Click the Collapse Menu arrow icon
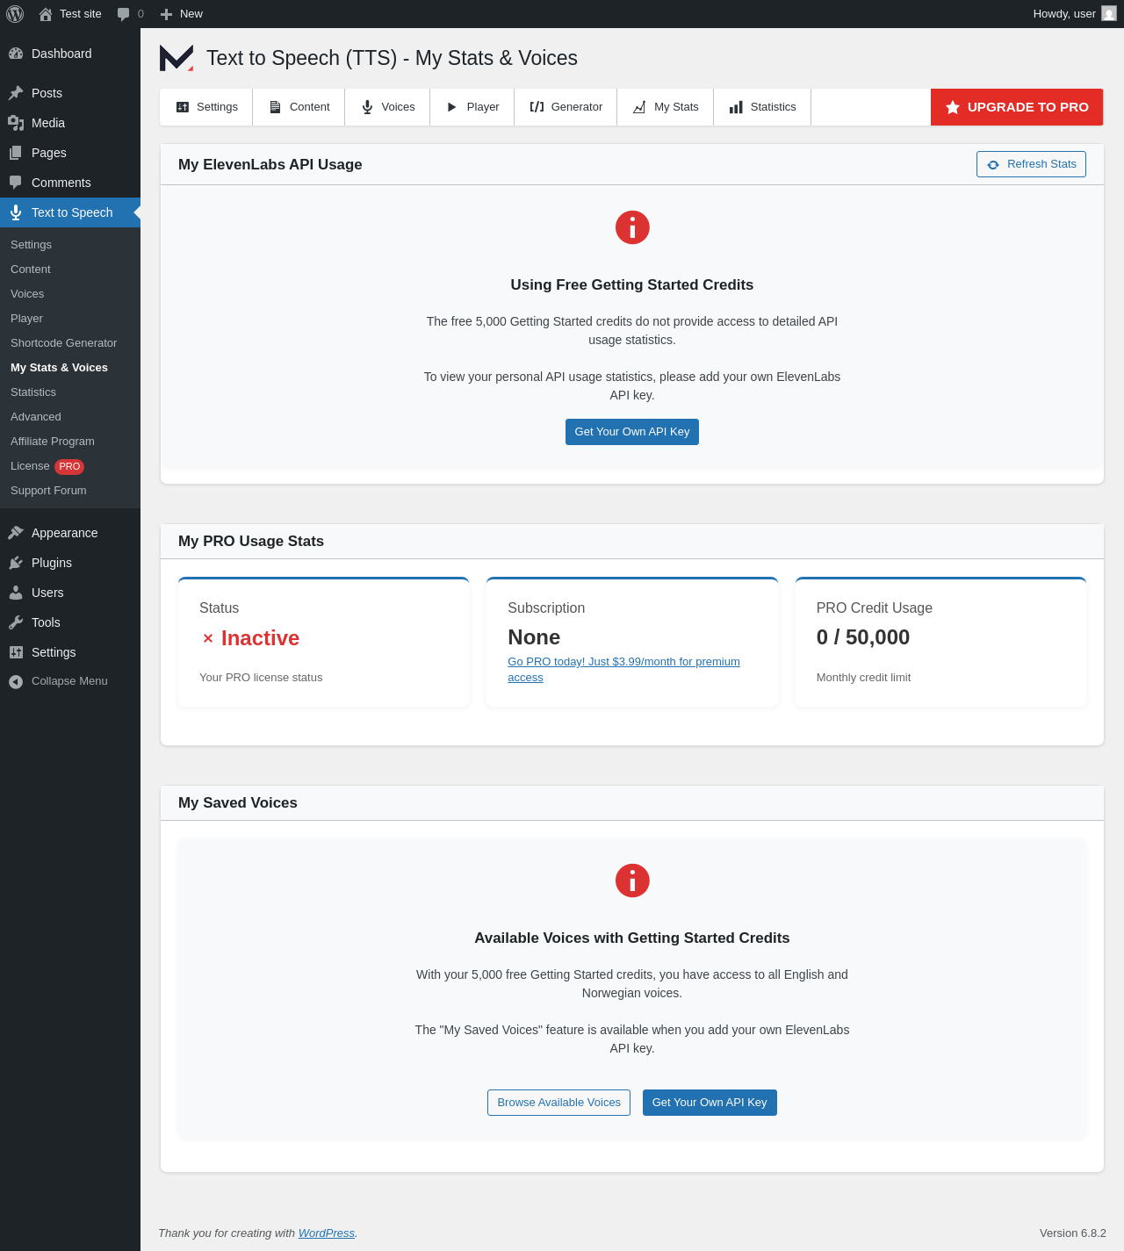The width and height of the screenshot is (1124, 1251). [16, 681]
